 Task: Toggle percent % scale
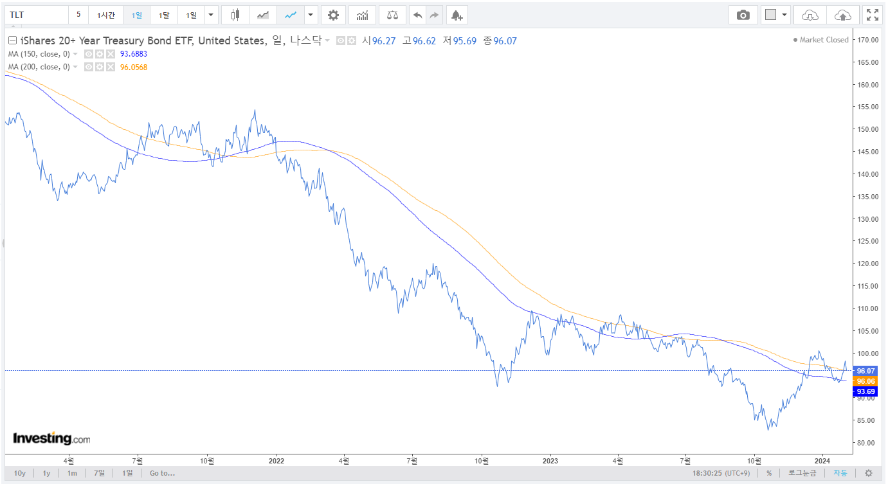pos(768,473)
